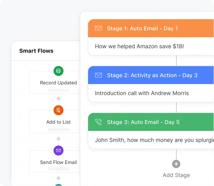Click the phone icon in Stage 3 header
Viewport: 214px width, 186px height.
click(x=98, y=122)
